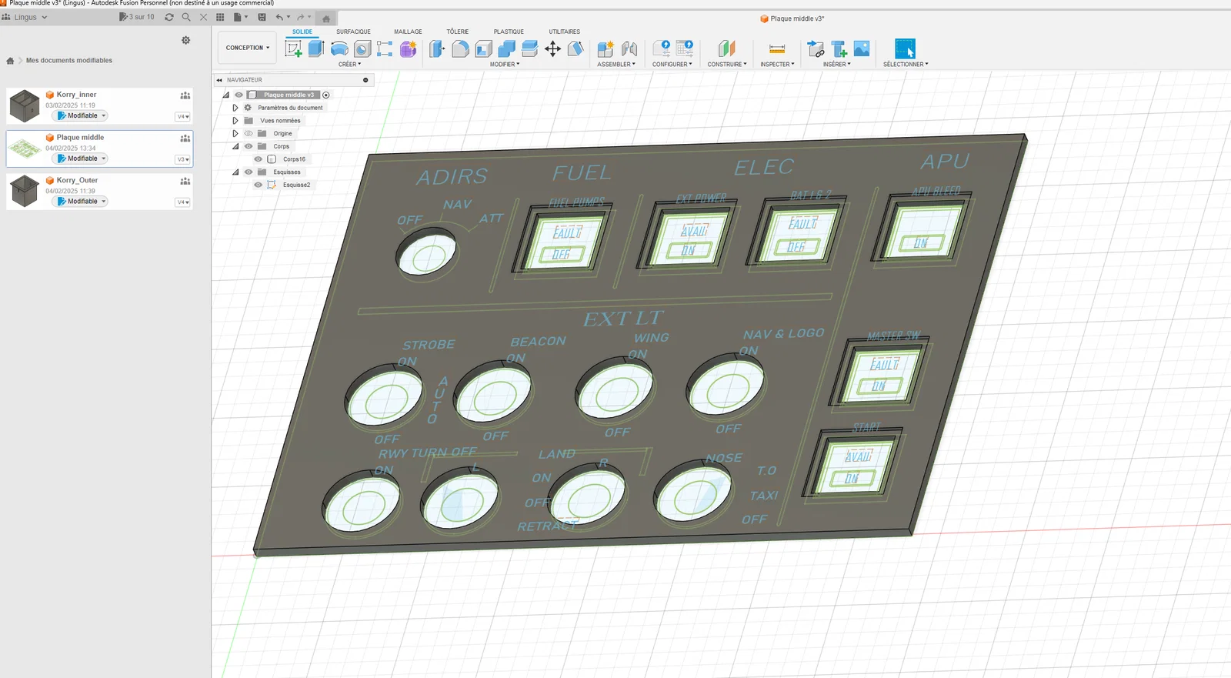The image size is (1231, 678).
Task: Select the Offset Face tool
Action: point(529,49)
